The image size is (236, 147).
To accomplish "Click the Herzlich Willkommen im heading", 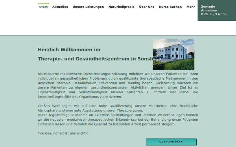I will tap(69, 50).
